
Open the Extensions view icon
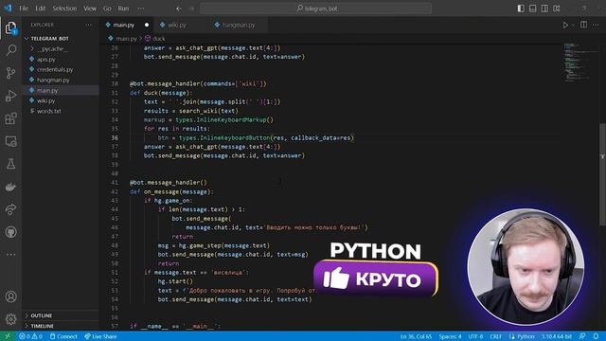point(10,118)
